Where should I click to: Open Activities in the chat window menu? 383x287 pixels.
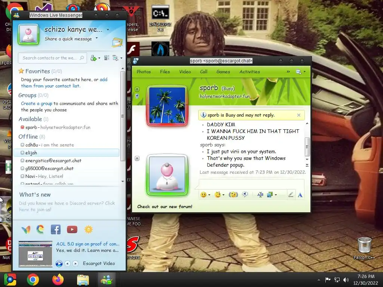click(x=249, y=72)
